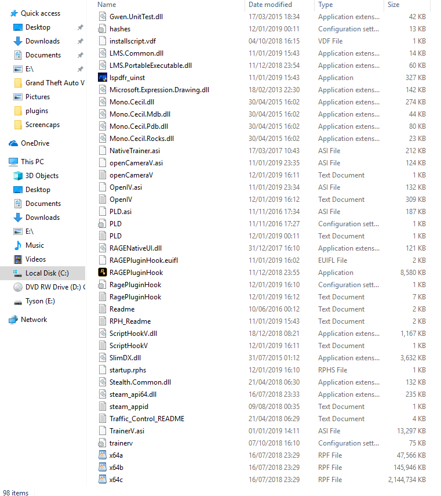Click the pin icon beside E:\ in Quick access
This screenshot has height=496, width=441.
pyautogui.click(x=80, y=69)
